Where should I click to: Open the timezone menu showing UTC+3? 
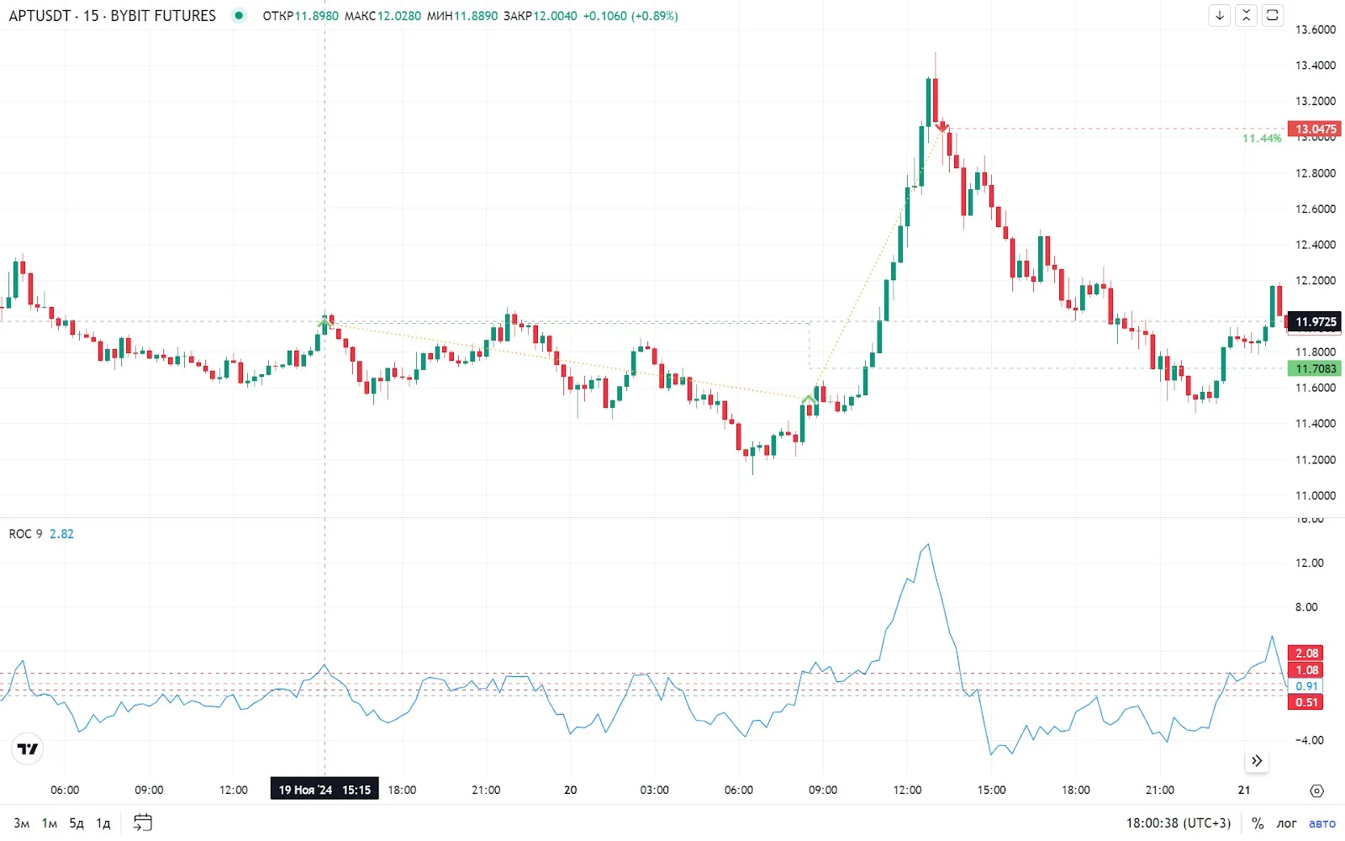point(1178,822)
